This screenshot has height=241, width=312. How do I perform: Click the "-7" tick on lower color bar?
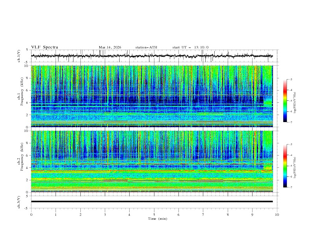[290, 187]
